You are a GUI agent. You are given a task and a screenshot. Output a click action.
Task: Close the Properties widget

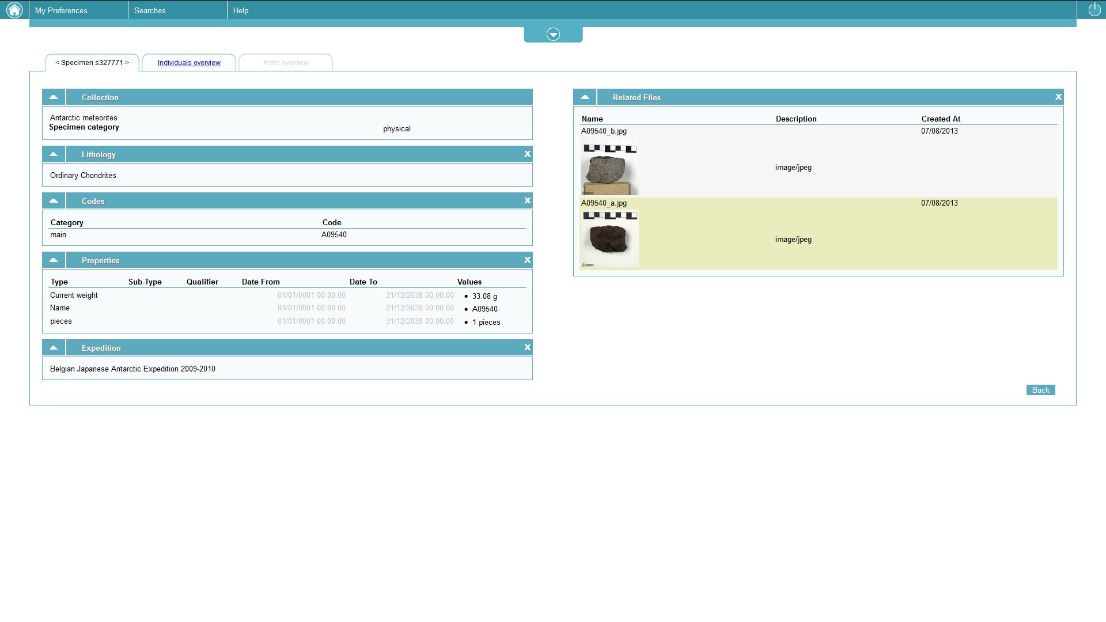coord(527,260)
